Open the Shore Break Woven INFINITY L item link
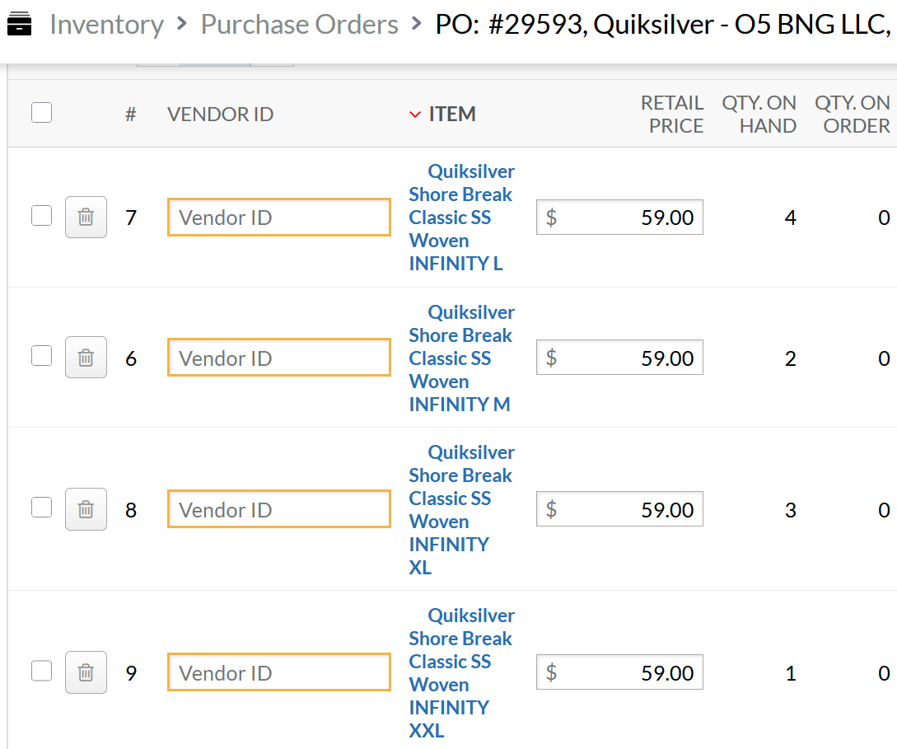 point(461,218)
